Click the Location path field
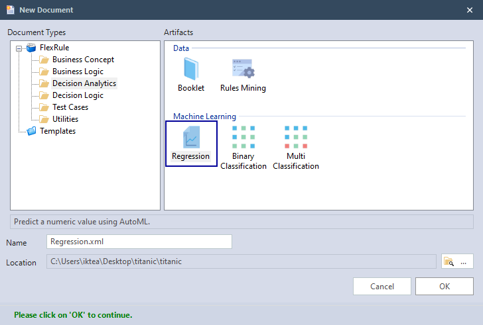This screenshot has height=325, width=483. (x=241, y=261)
